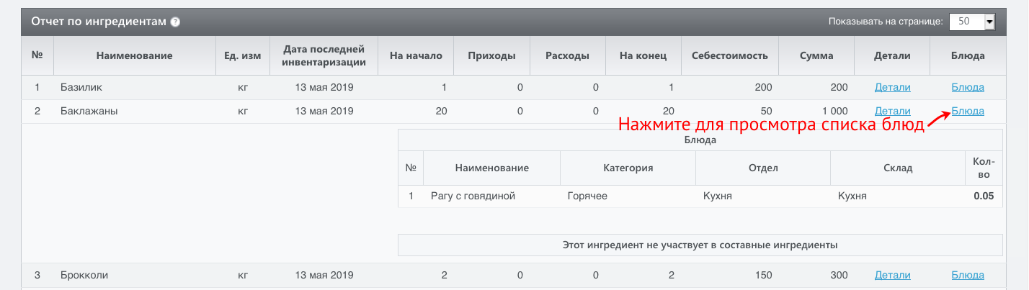Collapse dishes list via Баклажаны Блюда link
Image resolution: width=1029 pixels, height=290 pixels.
tap(968, 112)
